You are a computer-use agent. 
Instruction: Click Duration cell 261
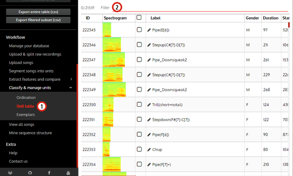[266, 60]
